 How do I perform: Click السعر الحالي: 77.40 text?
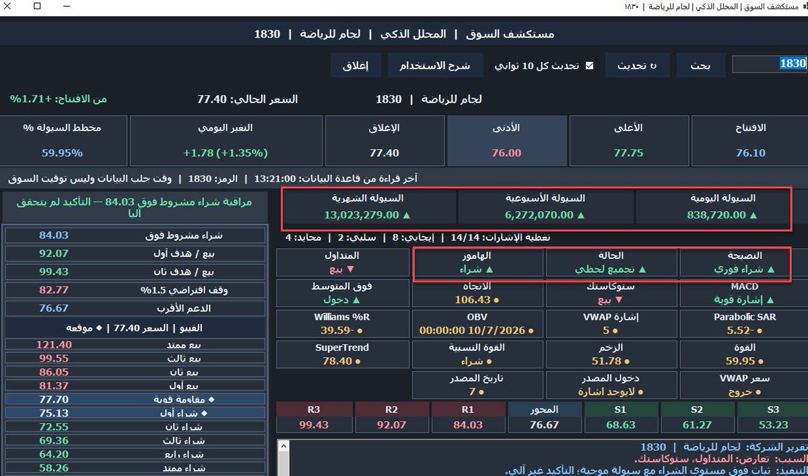pos(247,100)
